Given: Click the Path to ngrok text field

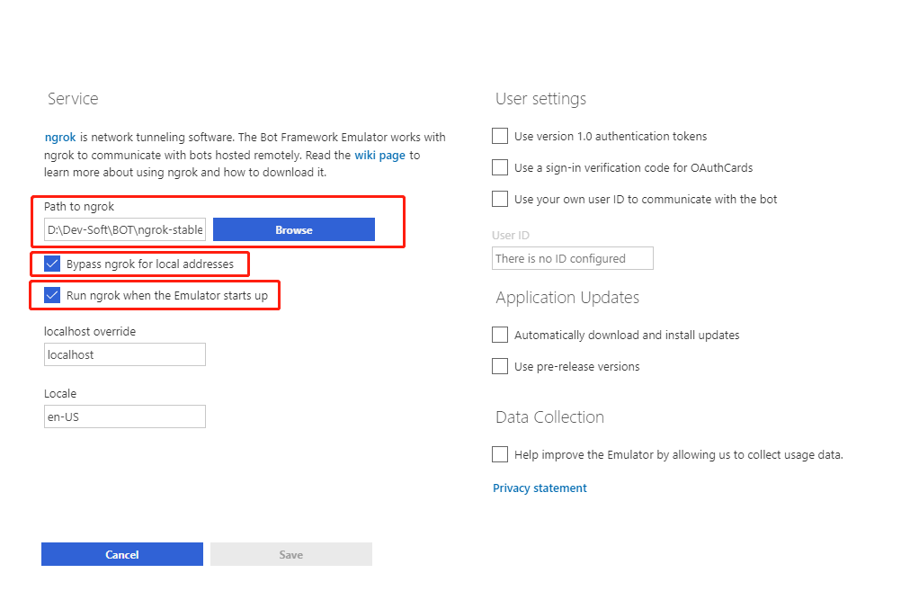Looking at the screenshot, I should (125, 230).
